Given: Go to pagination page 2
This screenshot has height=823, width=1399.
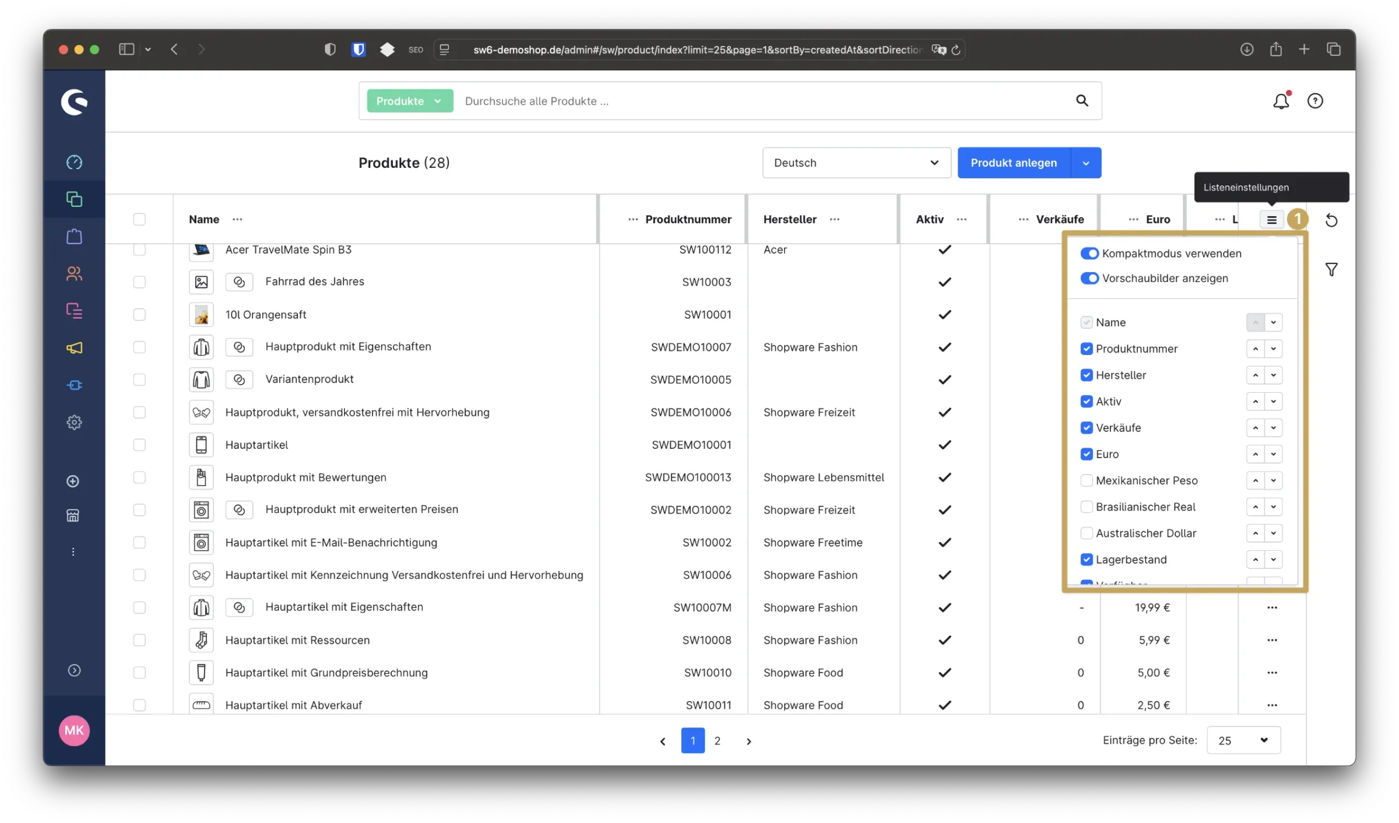Looking at the screenshot, I should pyautogui.click(x=718, y=741).
